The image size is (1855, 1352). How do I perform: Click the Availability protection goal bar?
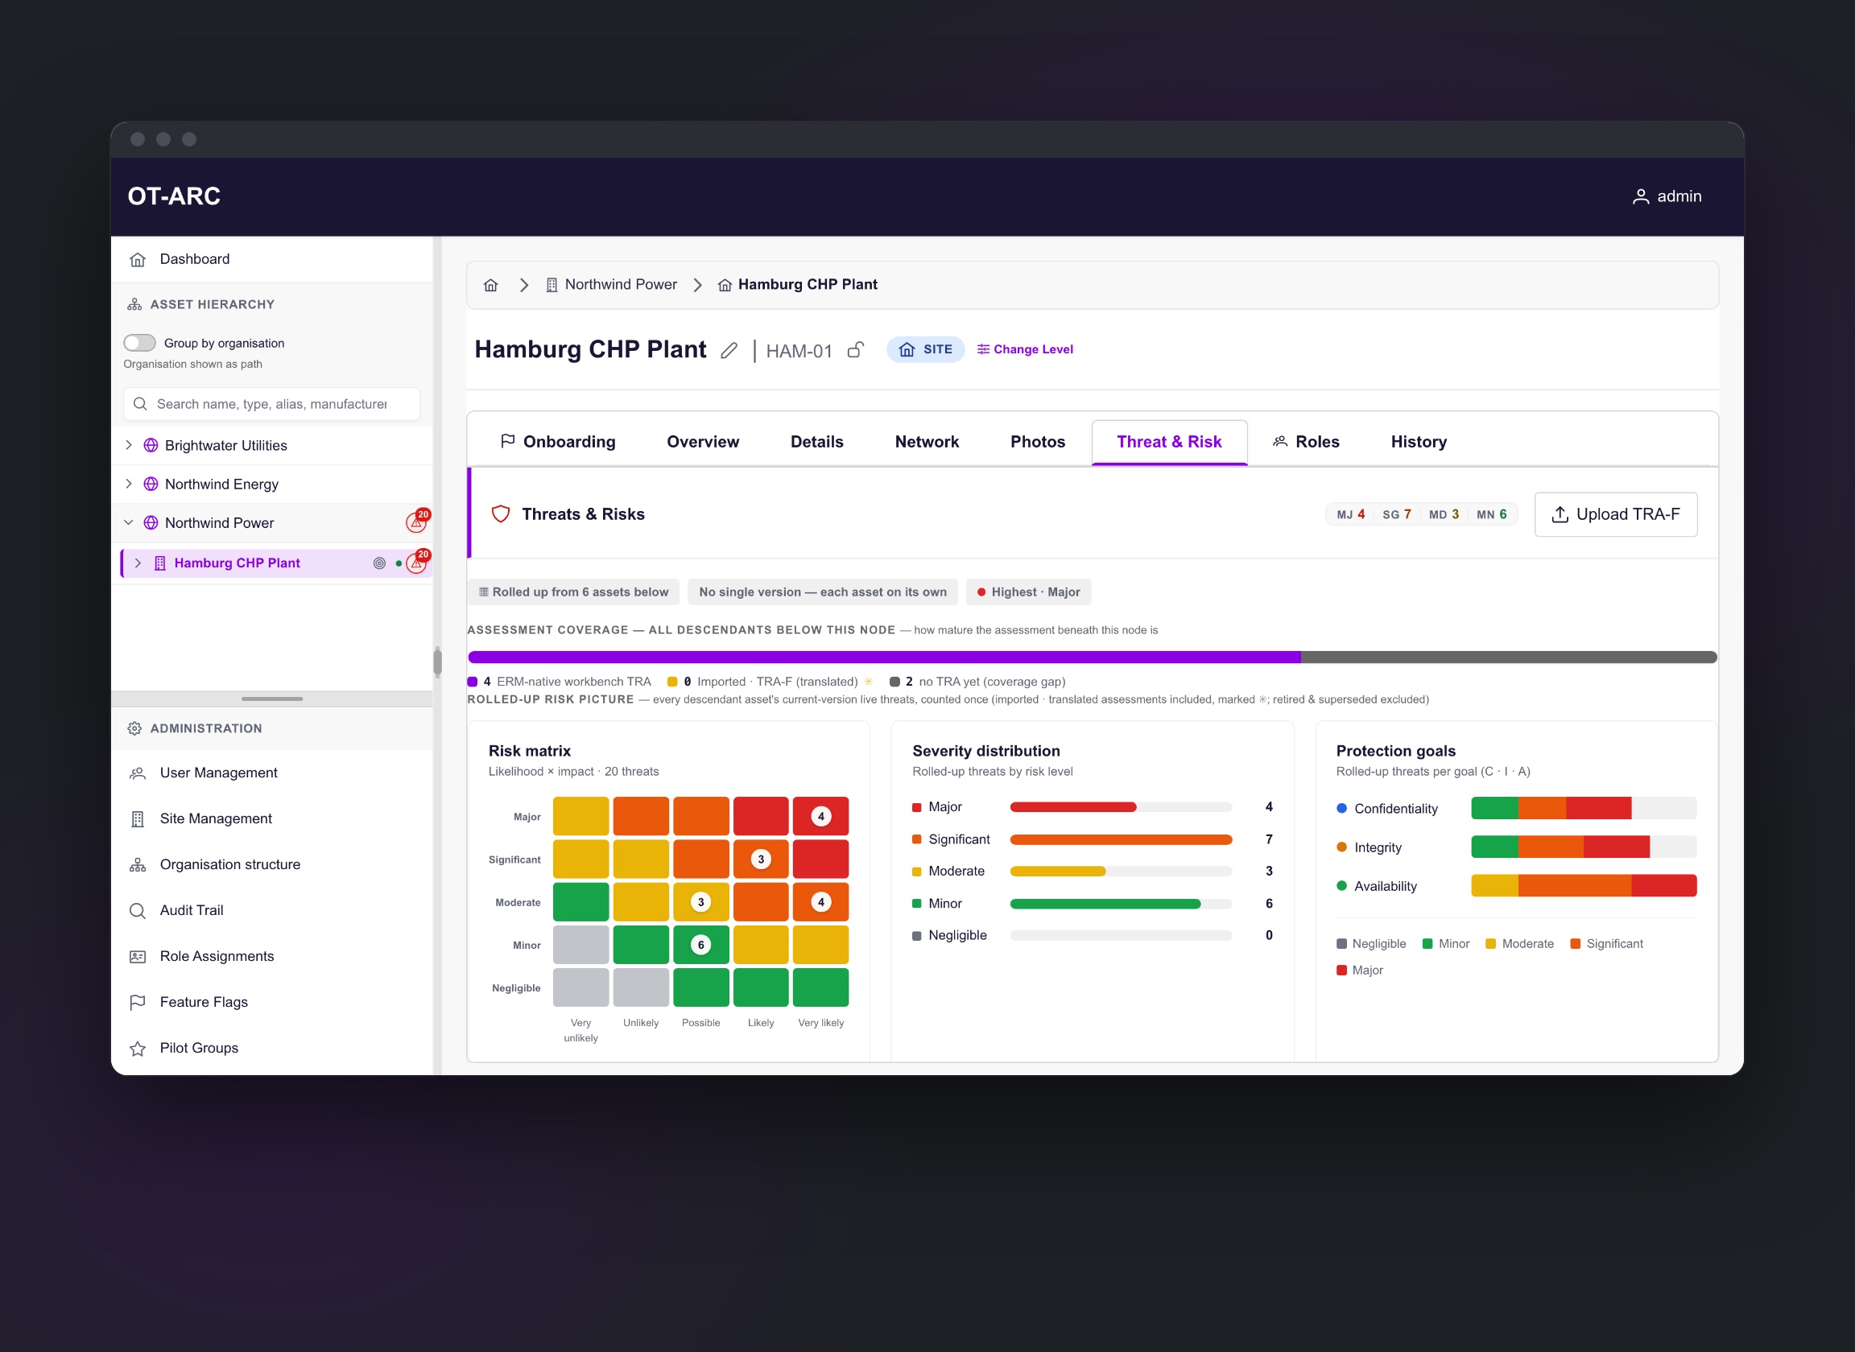pos(1583,885)
